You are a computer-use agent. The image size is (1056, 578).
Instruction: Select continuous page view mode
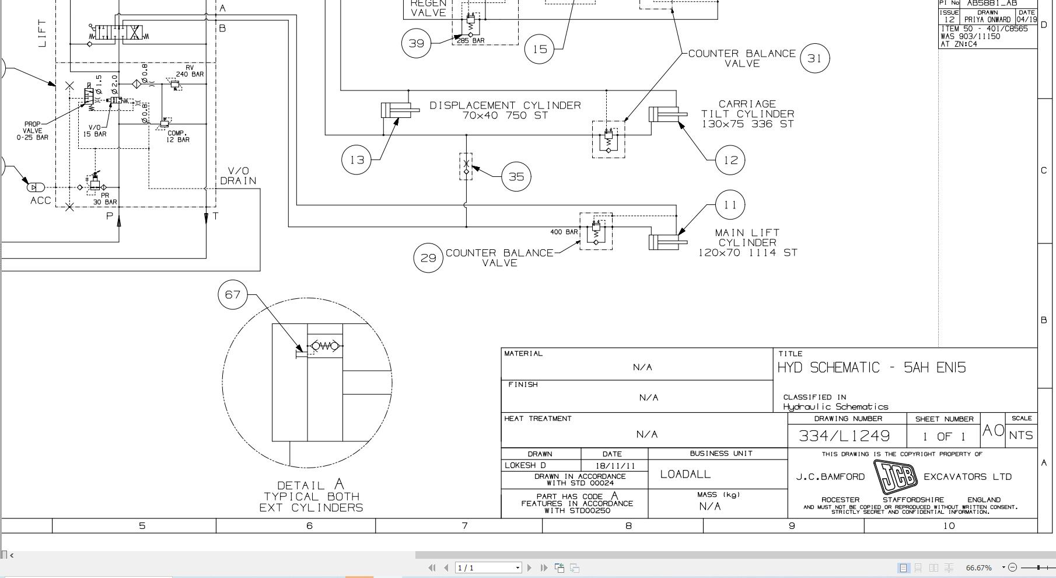pos(918,567)
